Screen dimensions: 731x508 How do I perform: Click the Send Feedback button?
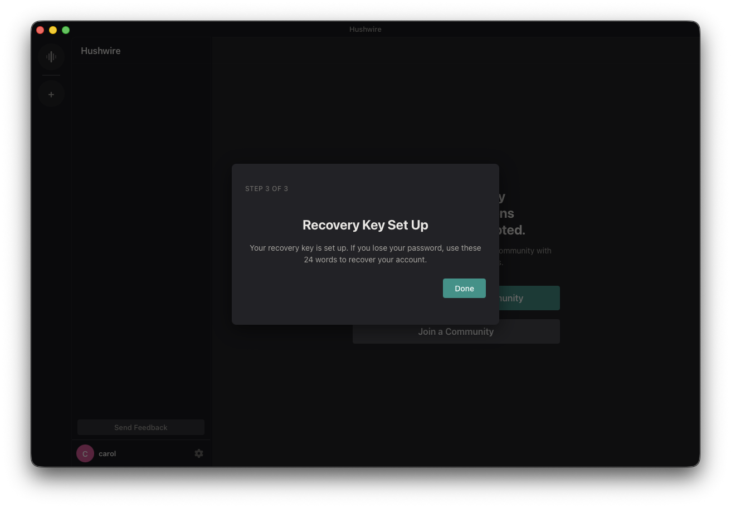pos(141,427)
